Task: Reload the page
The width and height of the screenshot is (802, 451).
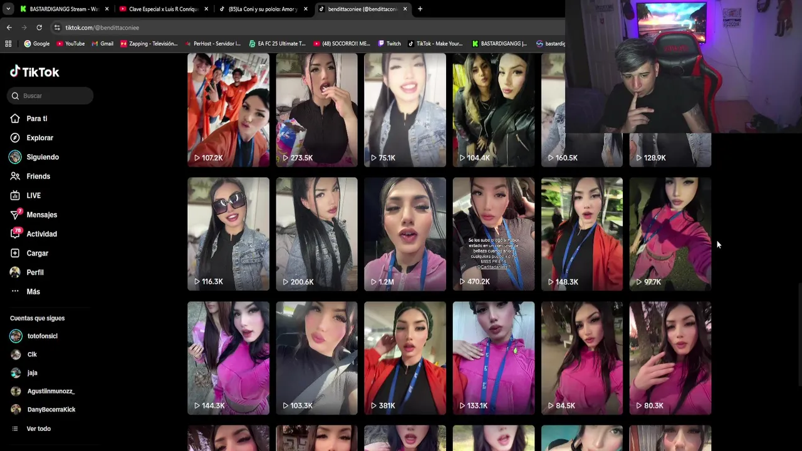Action: click(x=39, y=28)
